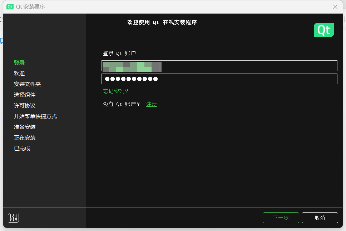Viewport: 346px width, 231px height.
Task: Open installer settings slider icon
Action: coord(14,218)
